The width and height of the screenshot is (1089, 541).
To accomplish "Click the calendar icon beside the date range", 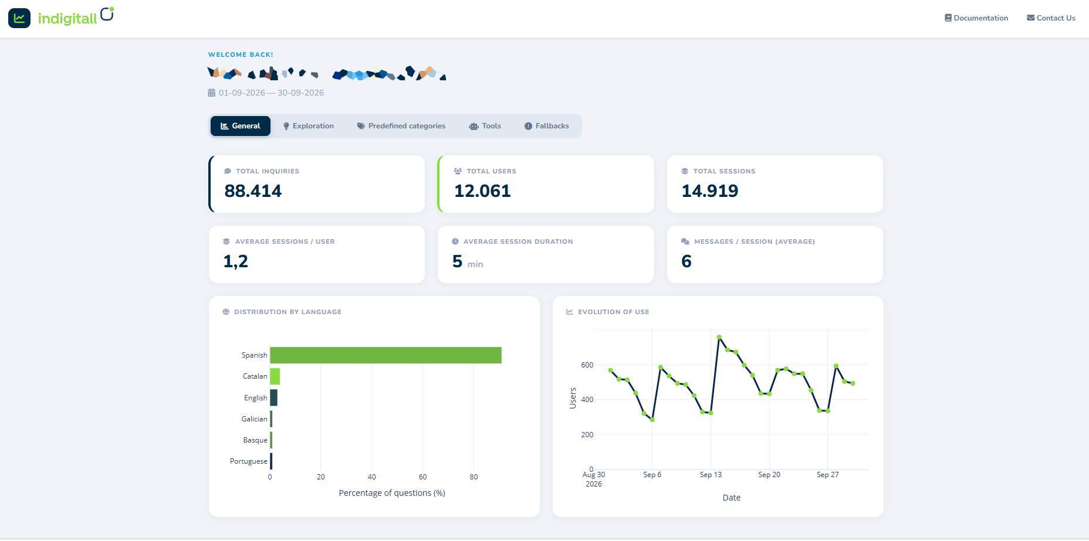I will coord(212,93).
